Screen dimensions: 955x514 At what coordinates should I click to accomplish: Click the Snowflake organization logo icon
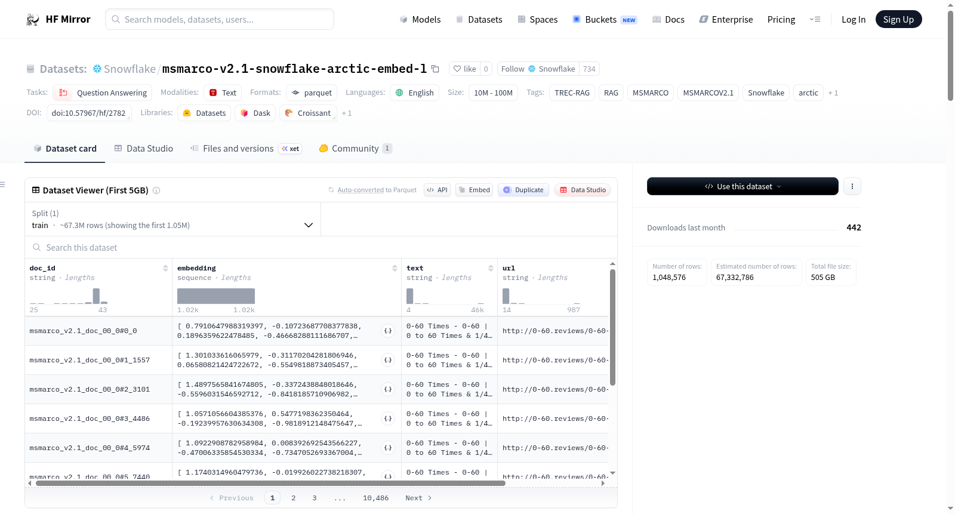click(97, 69)
